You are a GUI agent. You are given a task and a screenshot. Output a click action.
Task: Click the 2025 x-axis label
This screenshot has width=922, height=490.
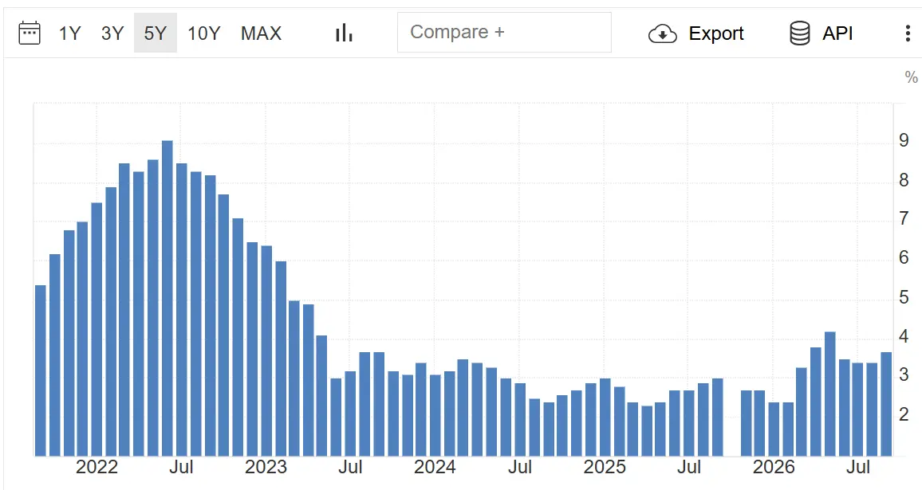605,467
